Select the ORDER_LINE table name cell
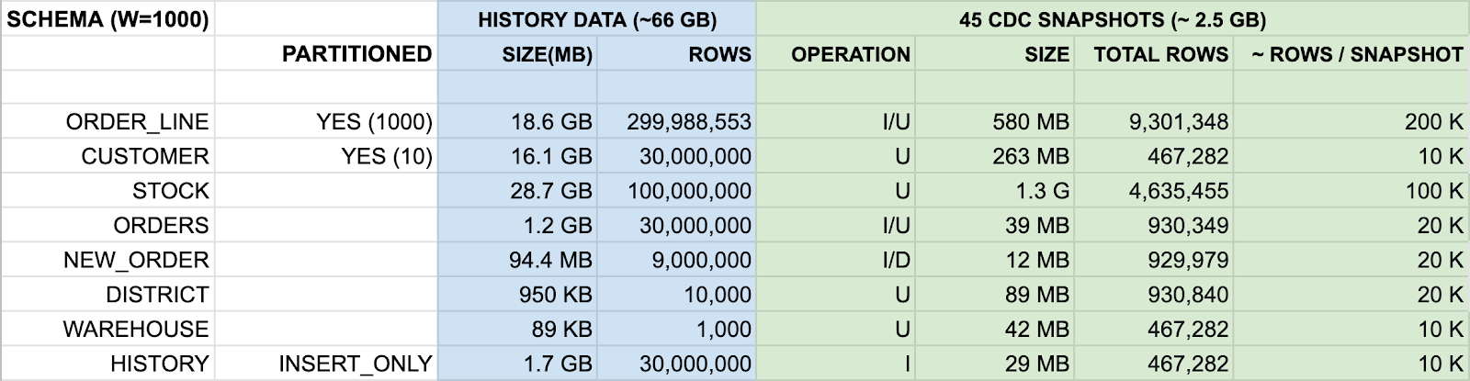The width and height of the screenshot is (1470, 381). pos(107,121)
